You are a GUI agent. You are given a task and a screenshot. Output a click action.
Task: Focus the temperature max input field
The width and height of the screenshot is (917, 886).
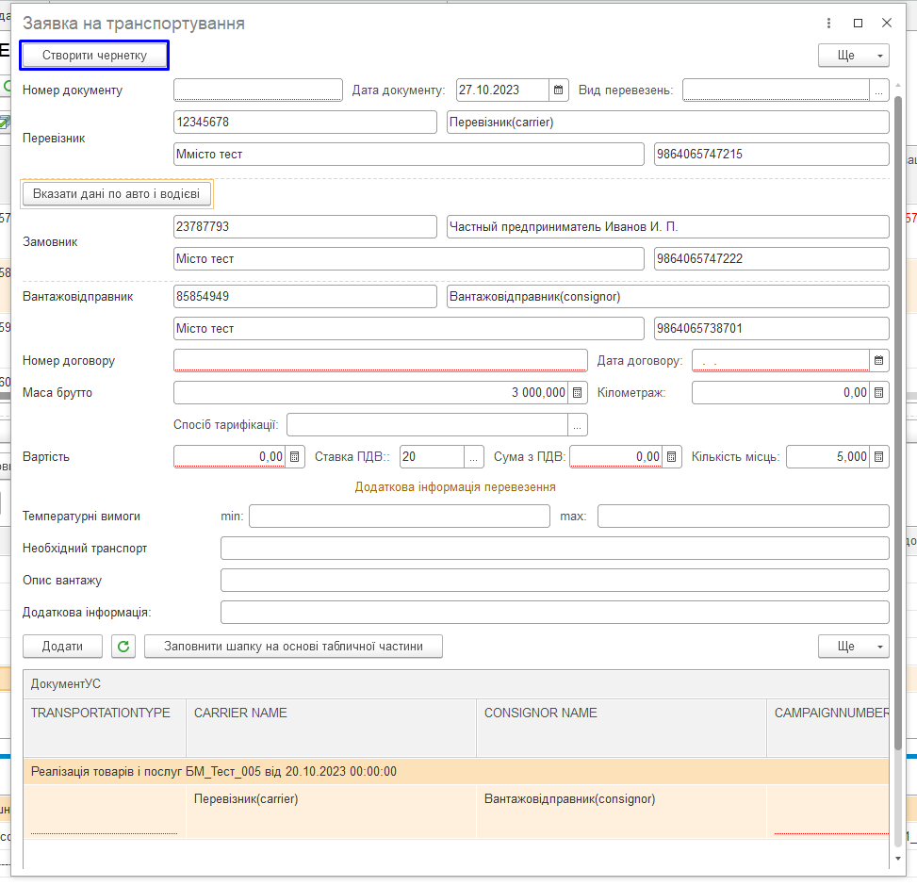744,517
